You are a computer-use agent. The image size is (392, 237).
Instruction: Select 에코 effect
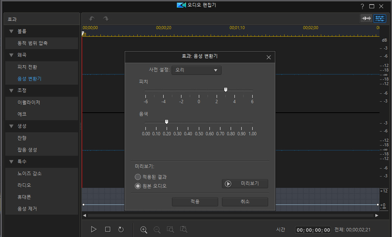(x=42, y=114)
